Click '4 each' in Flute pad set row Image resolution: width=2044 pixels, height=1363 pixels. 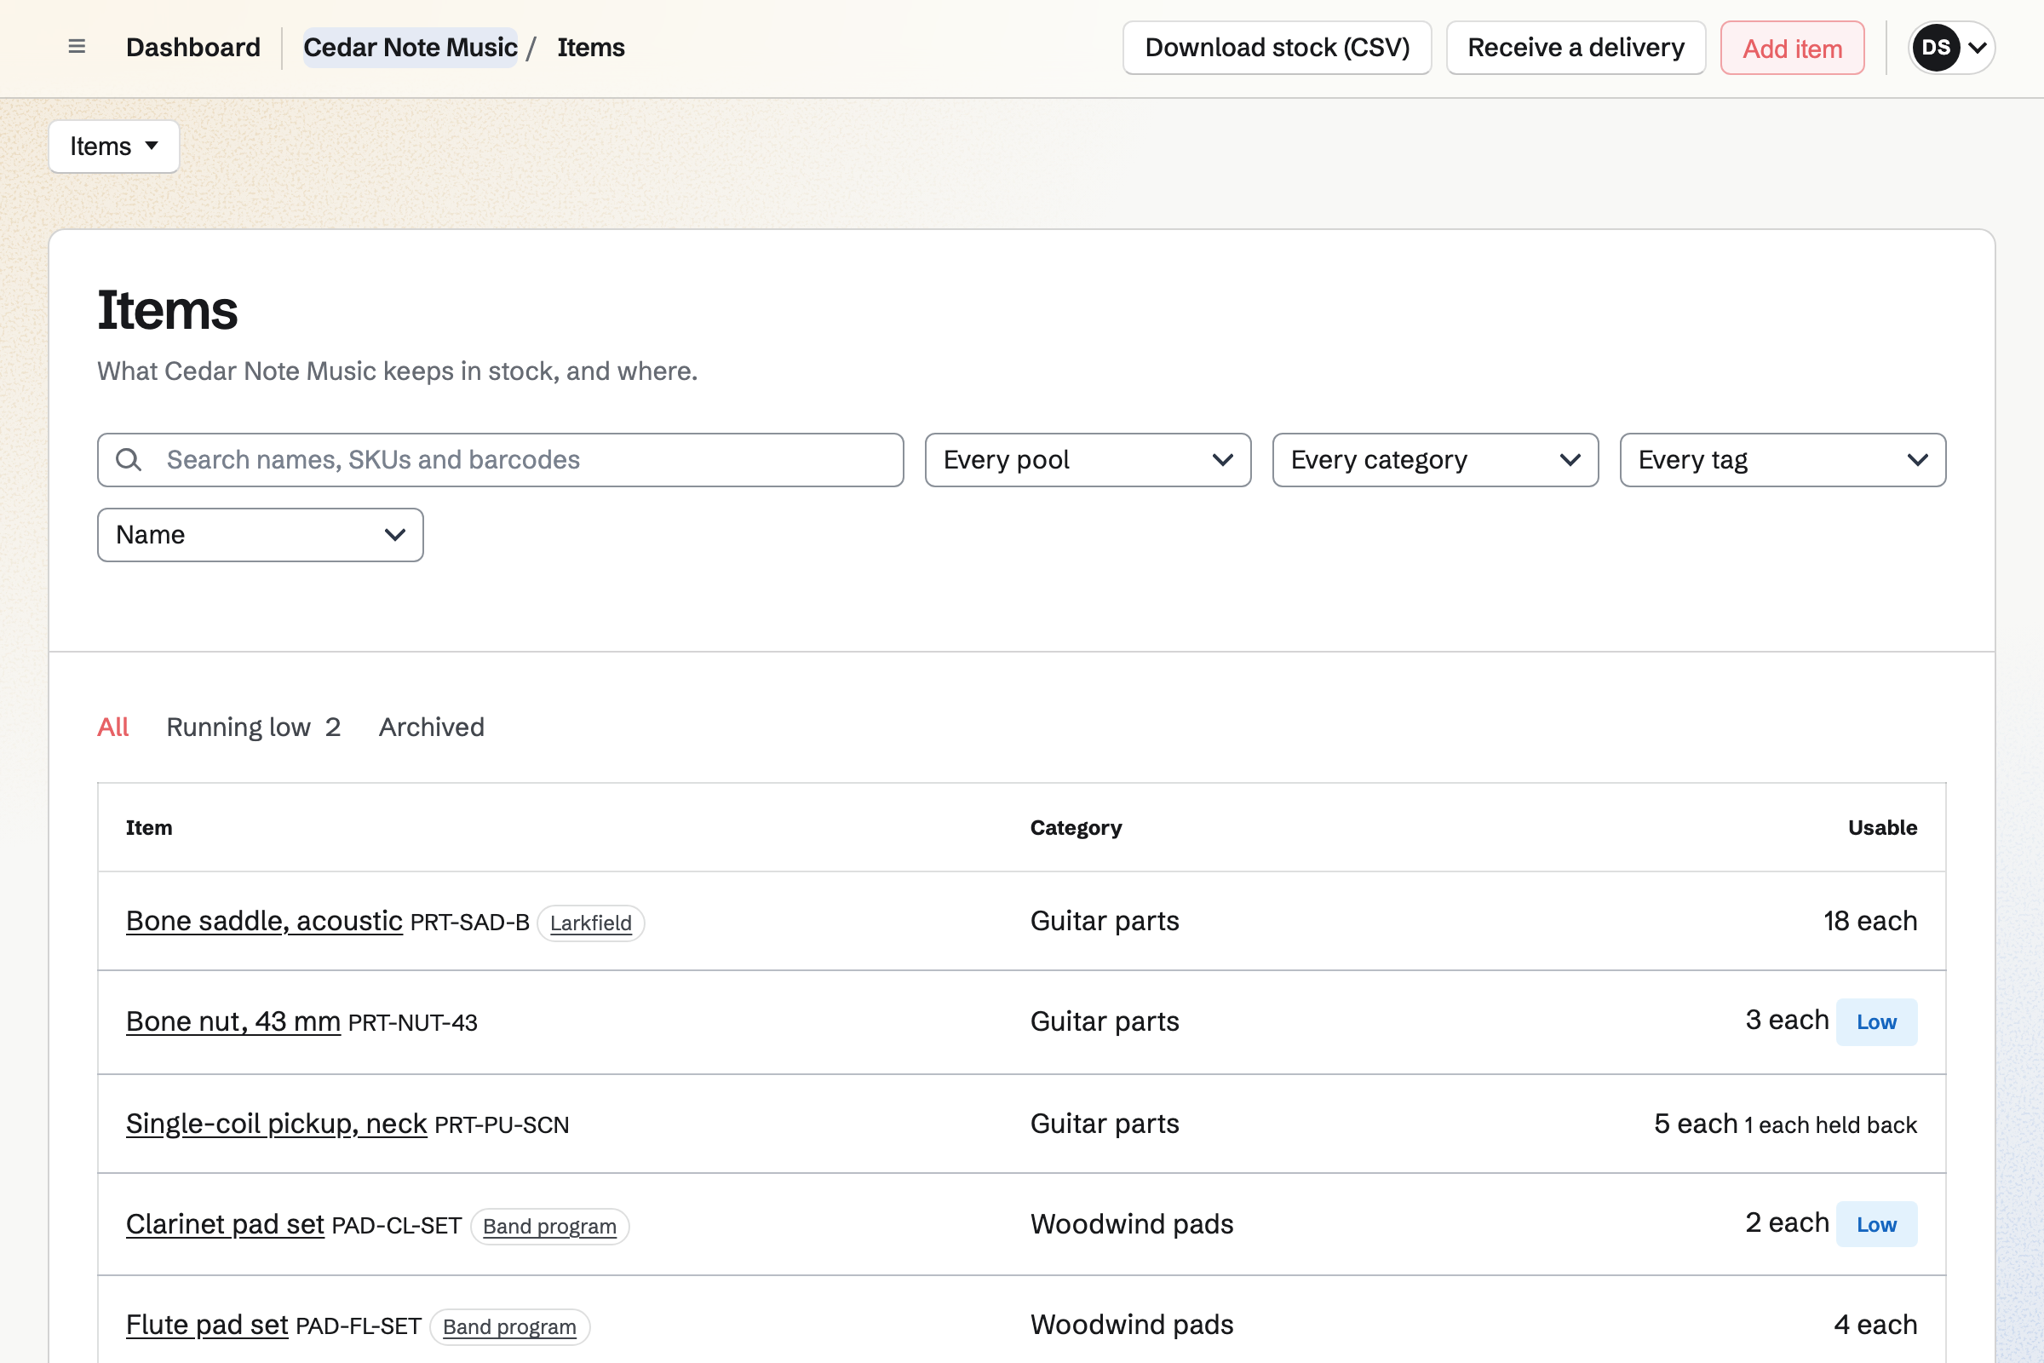pos(1875,1325)
